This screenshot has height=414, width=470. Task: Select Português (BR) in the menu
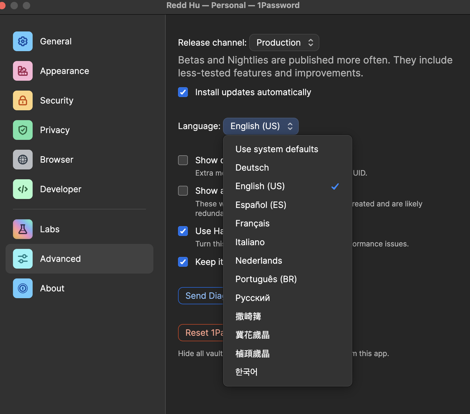[288, 279]
